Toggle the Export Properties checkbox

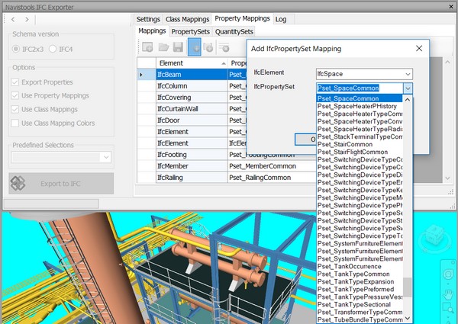(x=17, y=82)
